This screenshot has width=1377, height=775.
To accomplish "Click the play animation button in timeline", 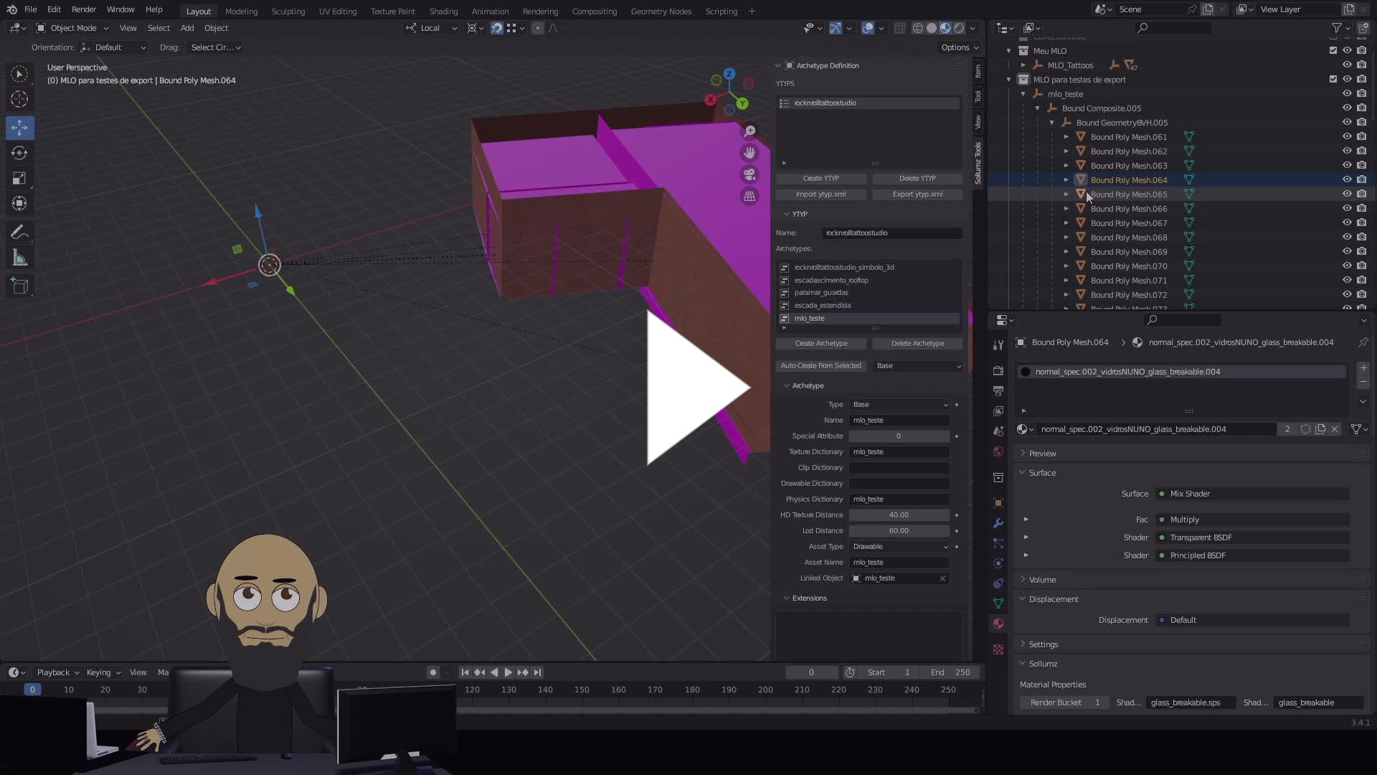I will pos(508,672).
